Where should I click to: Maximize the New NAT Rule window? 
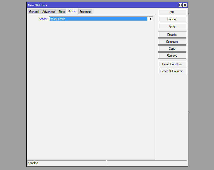[181, 5]
